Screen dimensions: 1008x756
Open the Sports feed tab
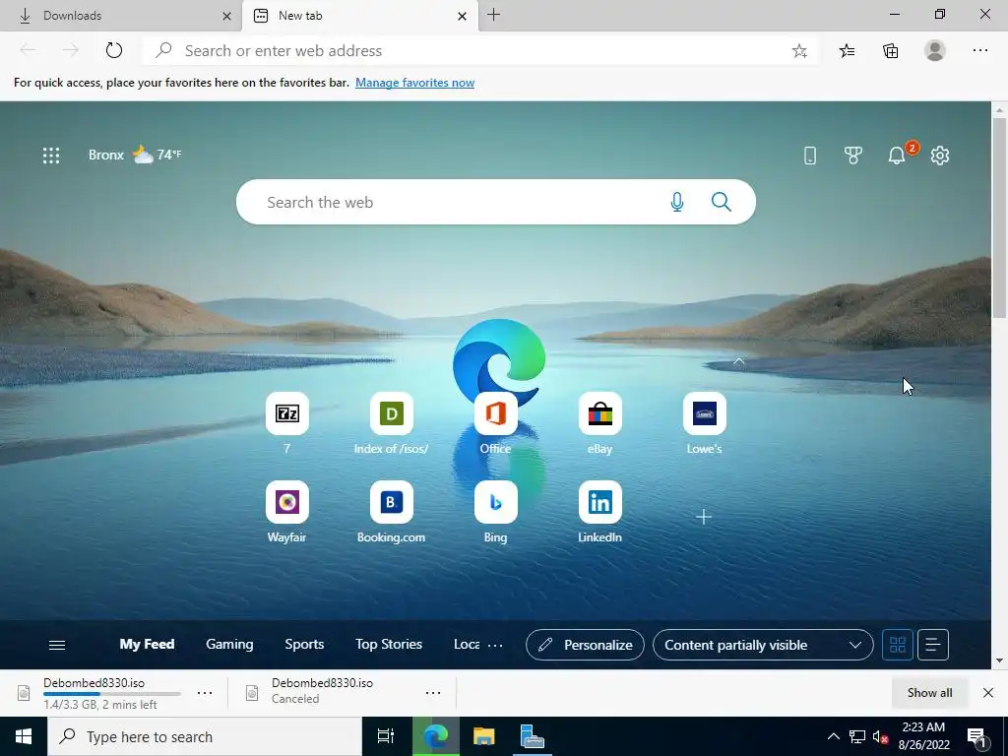point(304,644)
